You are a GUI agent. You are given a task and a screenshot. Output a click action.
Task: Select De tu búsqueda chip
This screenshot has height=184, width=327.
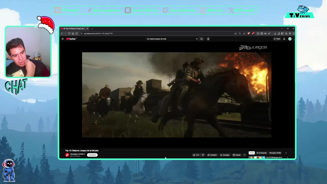[x=261, y=153]
